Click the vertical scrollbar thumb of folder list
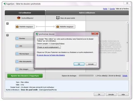This screenshot has height=101, width=134. click(128, 43)
